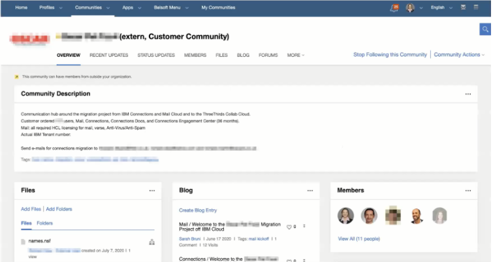493x262 pixels.
Task: Open the mail envelope icon in header
Action: coord(463,7)
